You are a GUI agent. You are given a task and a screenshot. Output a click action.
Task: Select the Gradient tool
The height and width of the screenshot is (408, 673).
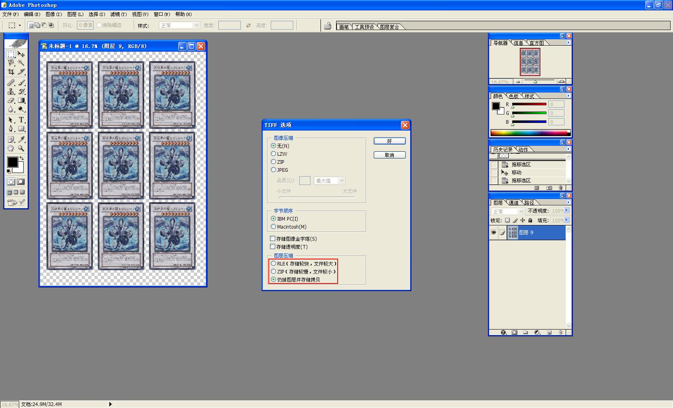pyautogui.click(x=21, y=100)
